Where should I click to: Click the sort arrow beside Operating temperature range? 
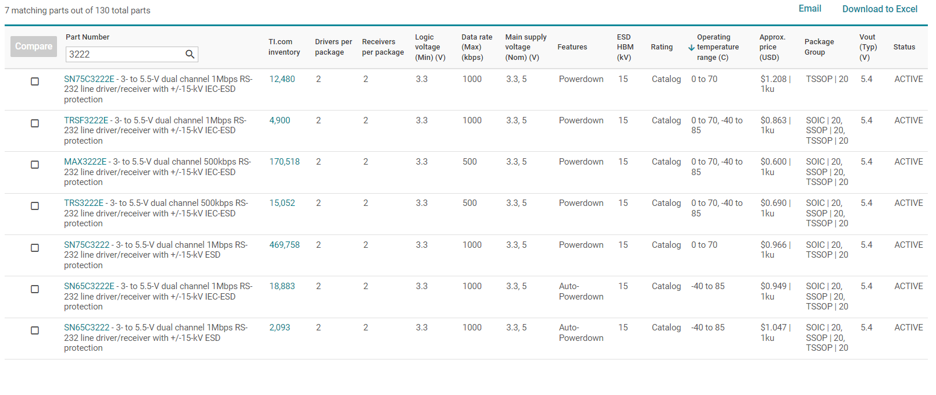click(691, 48)
